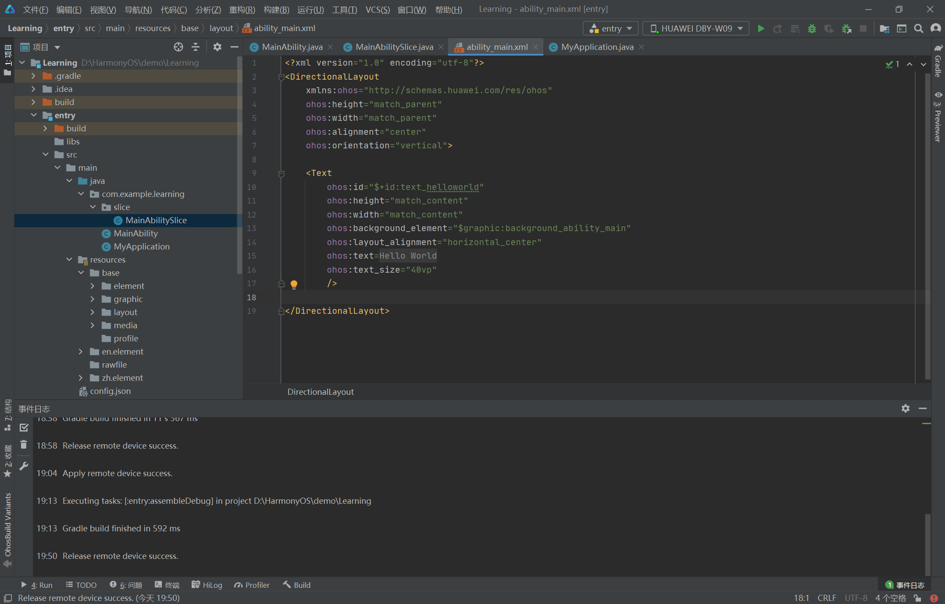This screenshot has width=945, height=604.
Task: Click the search magnifier icon in toolbar
Action: click(x=918, y=28)
